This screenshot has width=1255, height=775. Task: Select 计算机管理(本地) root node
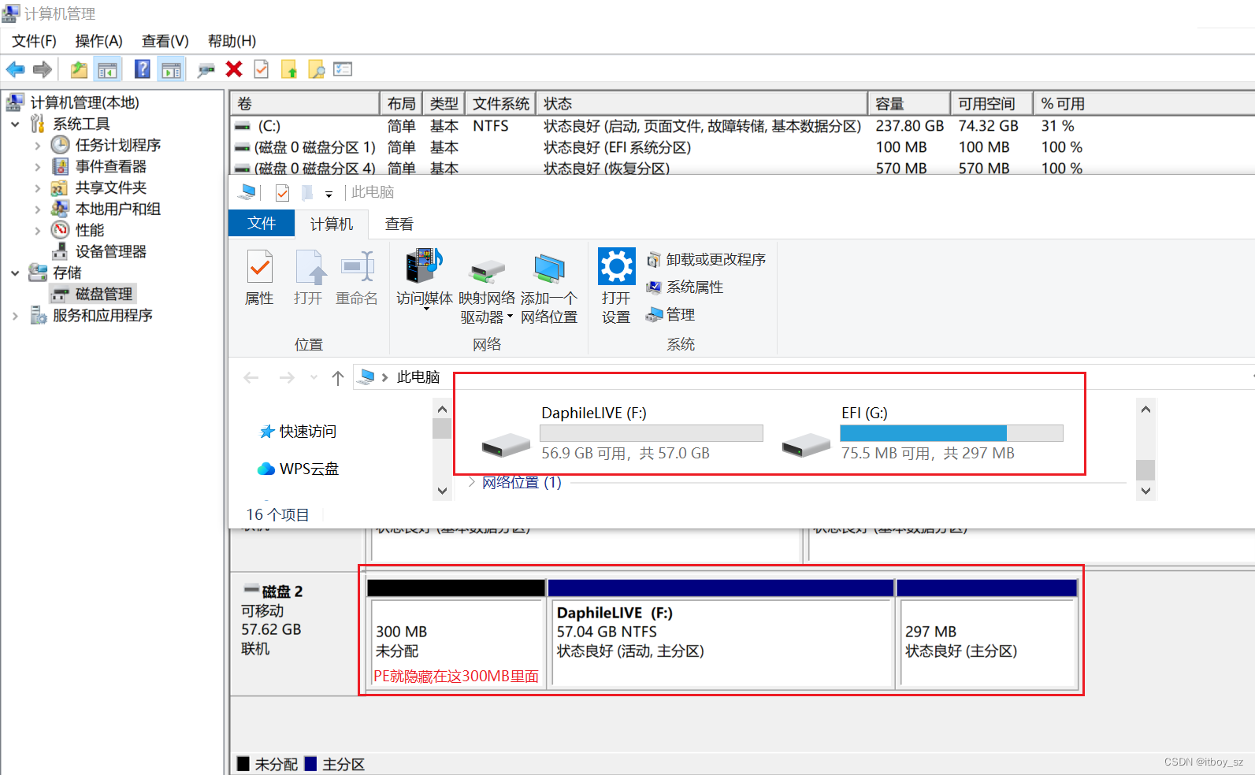click(84, 102)
